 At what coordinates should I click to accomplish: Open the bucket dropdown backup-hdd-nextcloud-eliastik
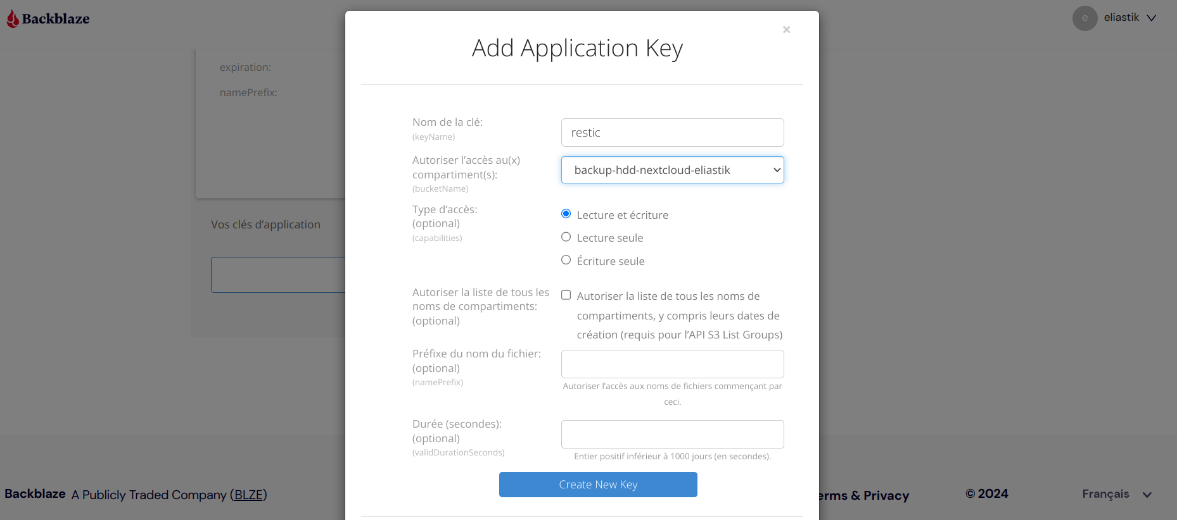pyautogui.click(x=672, y=170)
